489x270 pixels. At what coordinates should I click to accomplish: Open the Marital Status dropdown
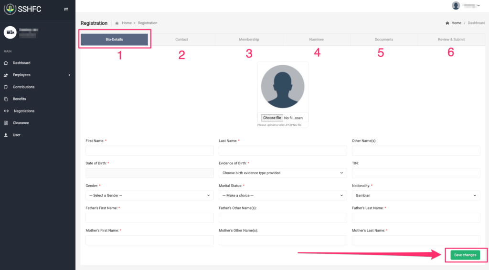pos(283,195)
